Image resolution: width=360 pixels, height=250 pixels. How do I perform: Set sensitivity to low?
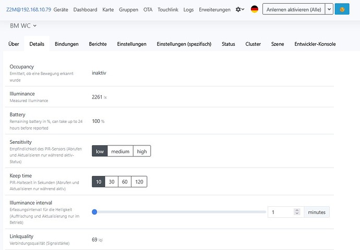point(100,151)
